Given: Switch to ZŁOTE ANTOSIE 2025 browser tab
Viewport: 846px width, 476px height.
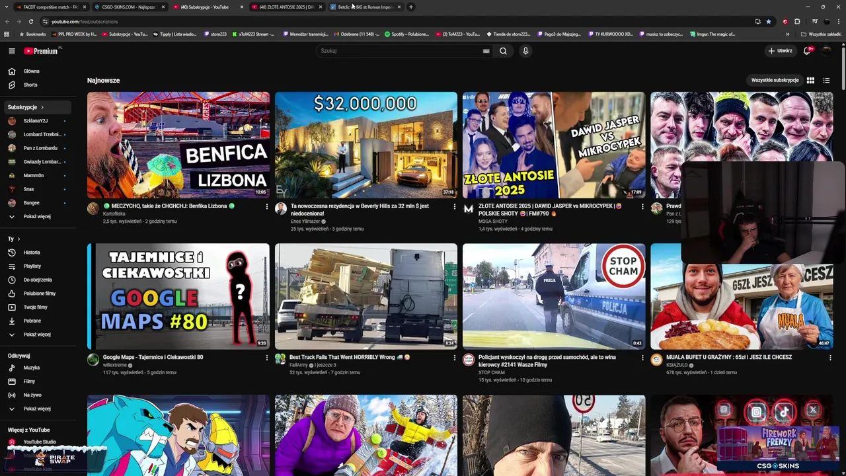Looking at the screenshot, I should [x=287, y=7].
